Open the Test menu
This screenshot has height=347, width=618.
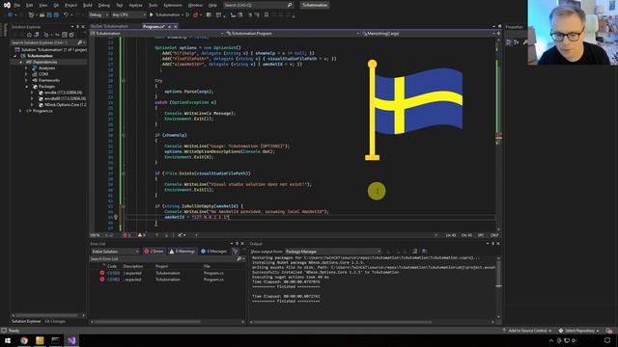(120, 5)
